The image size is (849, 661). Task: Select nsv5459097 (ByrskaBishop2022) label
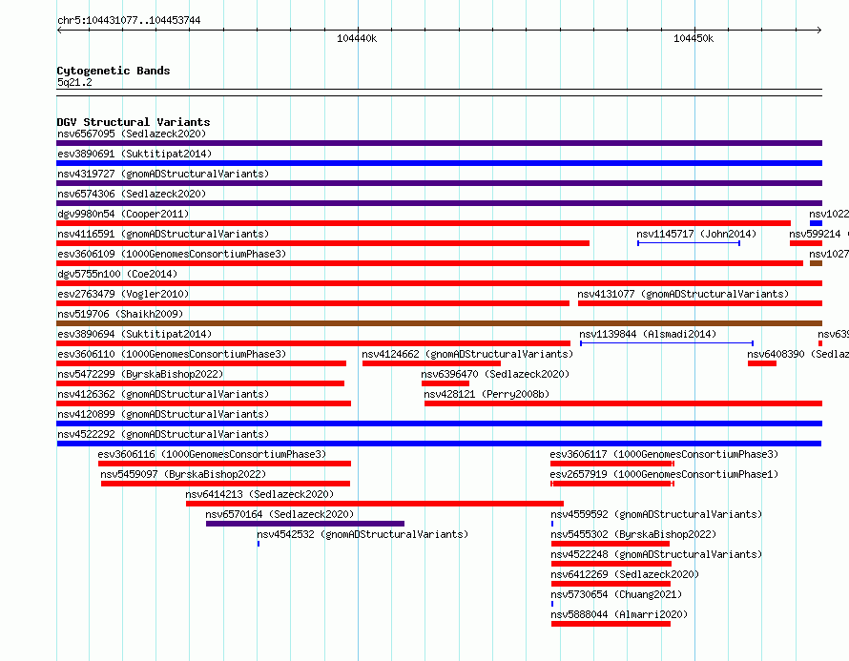click(x=183, y=474)
